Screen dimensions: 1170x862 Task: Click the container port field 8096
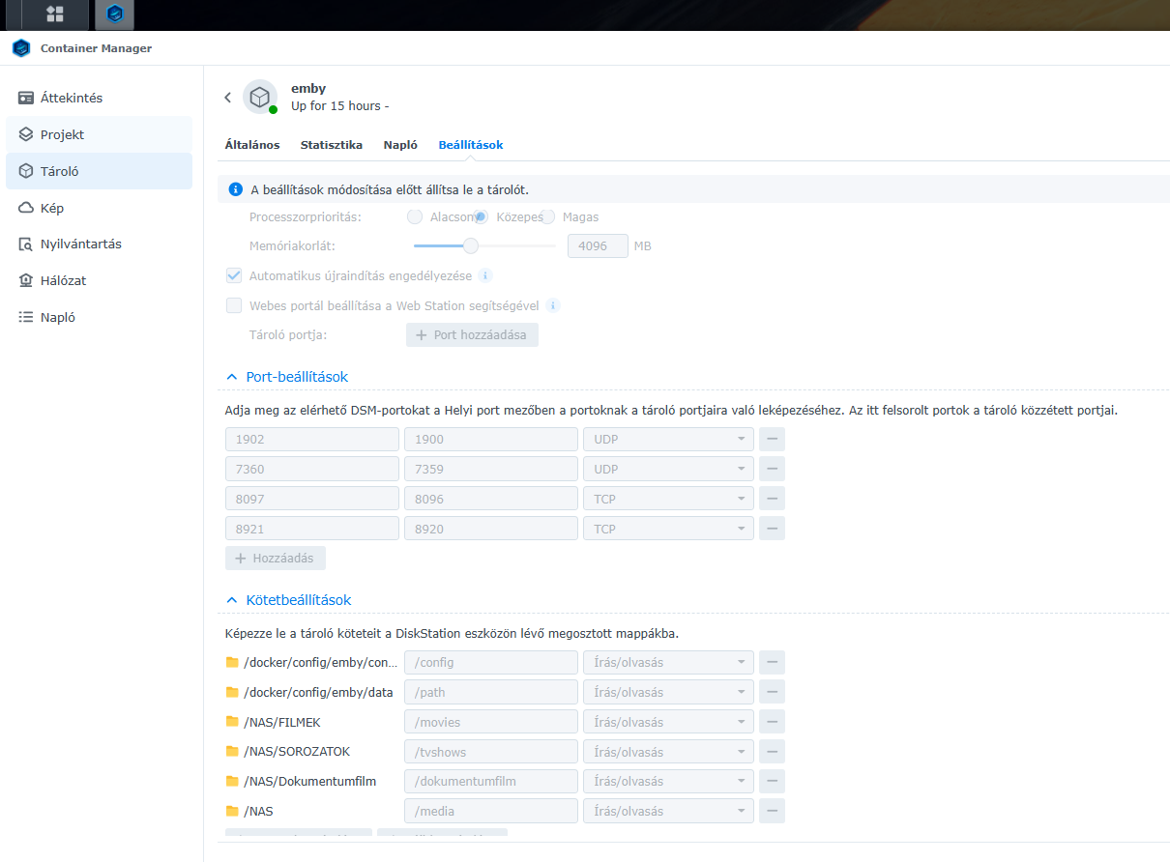point(491,500)
